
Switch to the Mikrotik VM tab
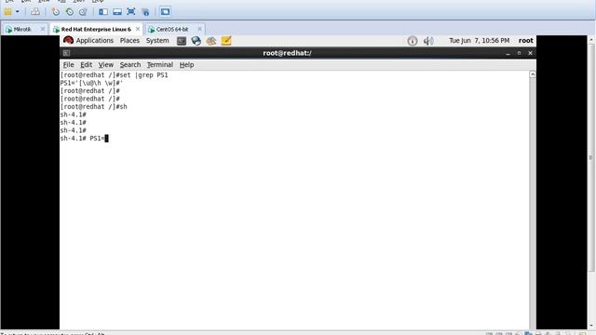(21, 29)
